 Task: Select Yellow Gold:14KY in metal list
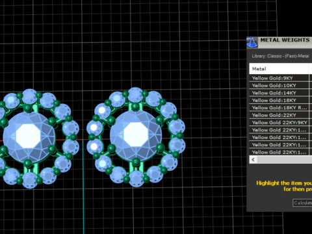coord(279,93)
